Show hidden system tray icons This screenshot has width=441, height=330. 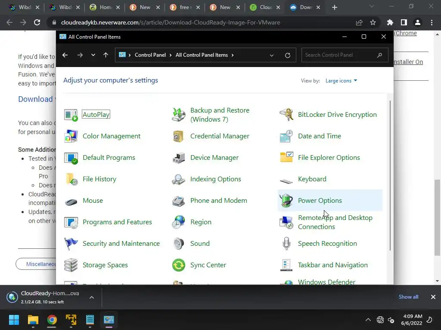tap(368, 320)
